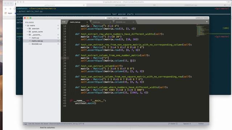Collapse the matrix root folder
Screen dimensions: 232x130
[x=26, y=26]
